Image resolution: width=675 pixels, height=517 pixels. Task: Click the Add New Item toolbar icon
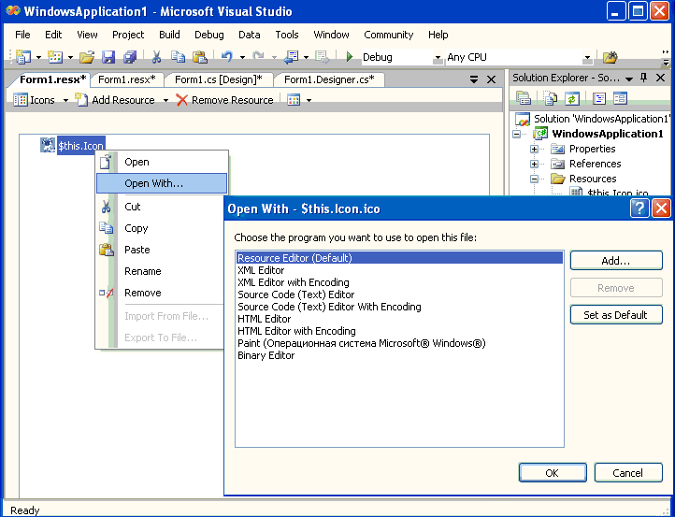[55, 57]
